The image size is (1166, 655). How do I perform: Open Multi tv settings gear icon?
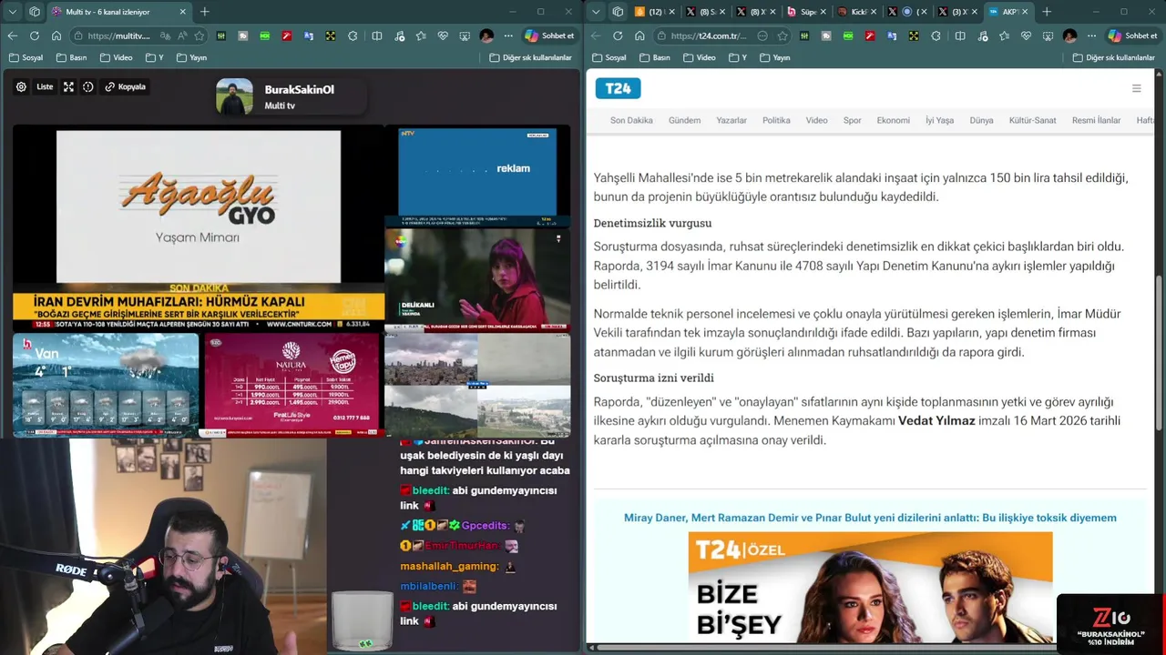click(x=21, y=87)
